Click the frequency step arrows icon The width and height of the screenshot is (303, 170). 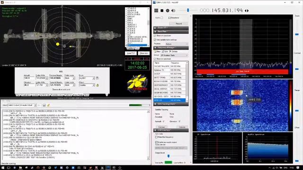[247, 10]
